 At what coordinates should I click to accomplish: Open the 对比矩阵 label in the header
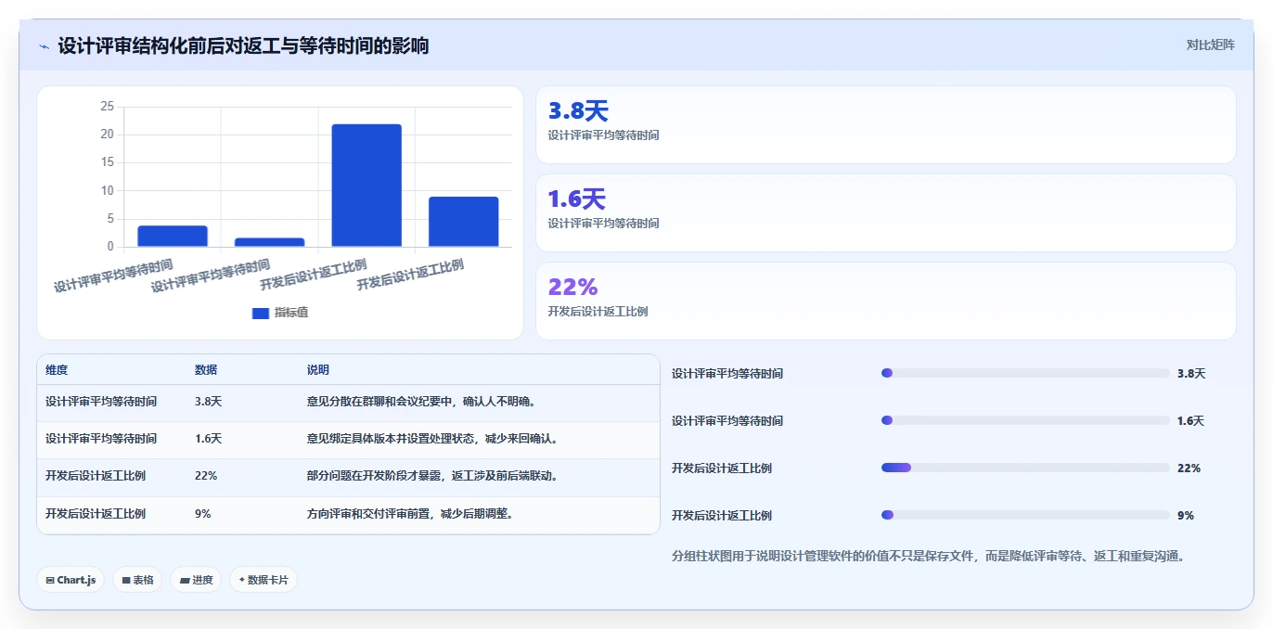pyautogui.click(x=1211, y=45)
